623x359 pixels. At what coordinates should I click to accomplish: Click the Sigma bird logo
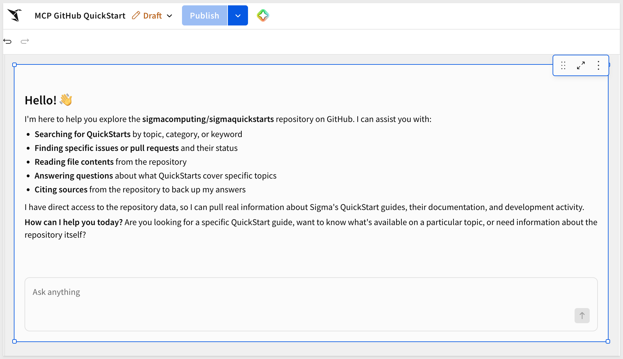(x=15, y=15)
